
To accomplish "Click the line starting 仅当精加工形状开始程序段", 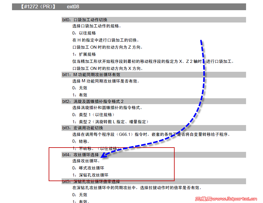I will click(x=153, y=61).
